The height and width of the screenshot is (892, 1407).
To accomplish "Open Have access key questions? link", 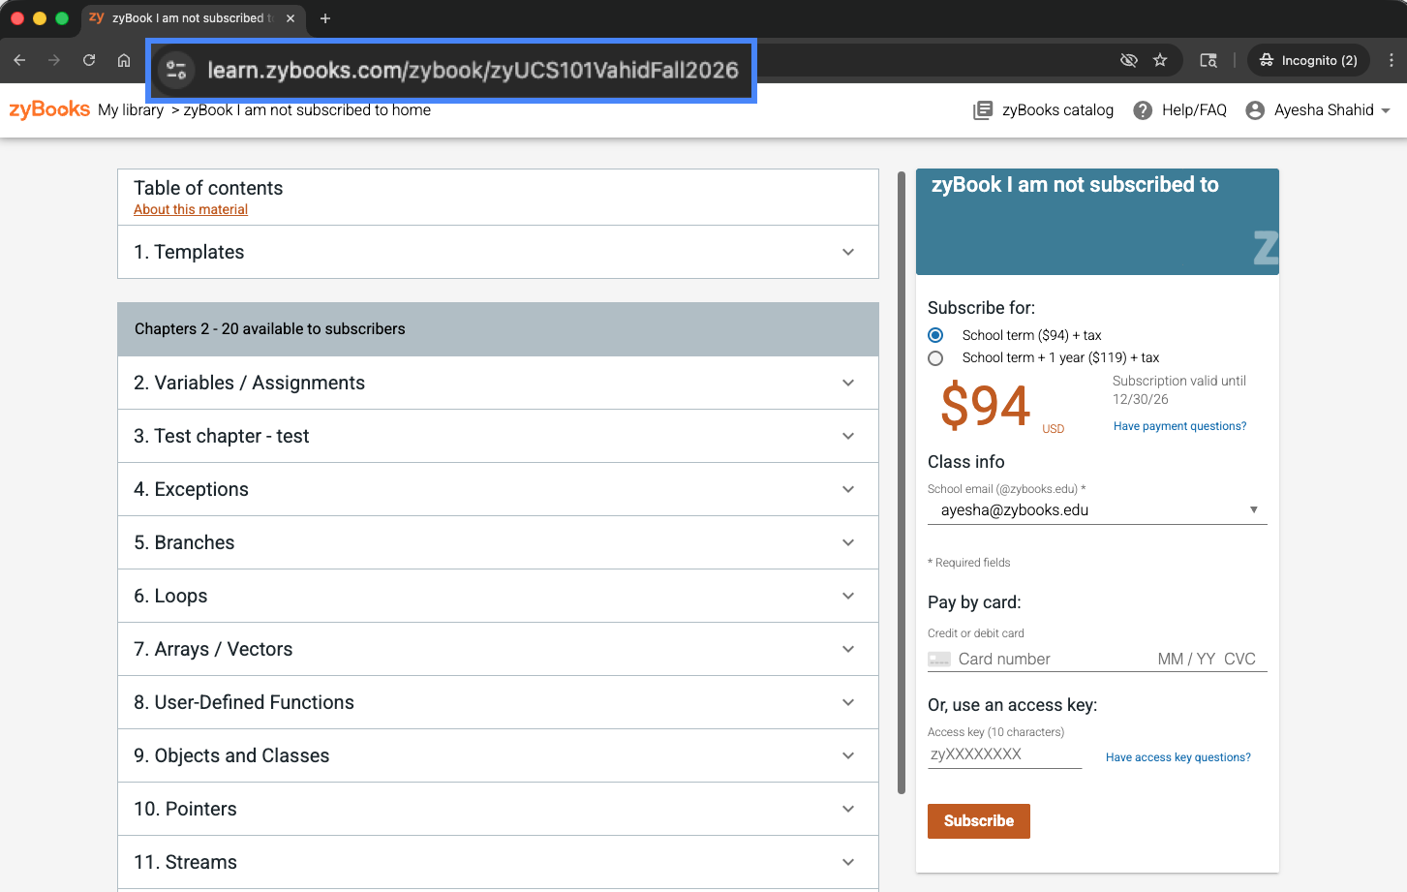I will coord(1178,757).
